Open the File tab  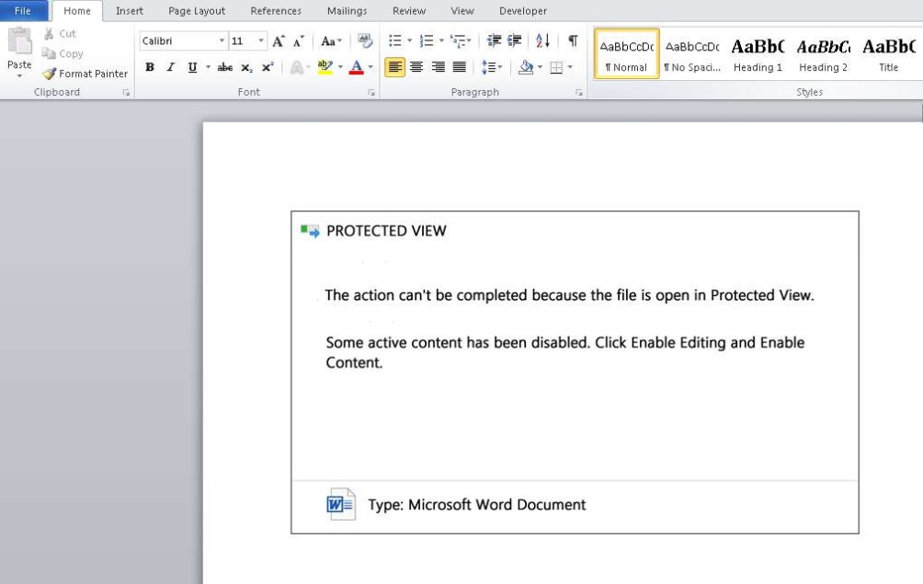pyautogui.click(x=23, y=11)
